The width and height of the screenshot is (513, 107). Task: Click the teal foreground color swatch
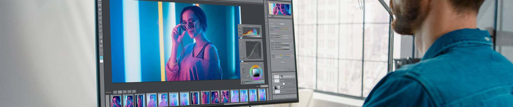pyautogui.click(x=101, y=58)
